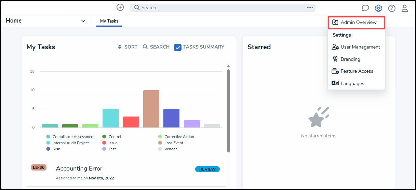Viewport: 416px width, 190px height.
Task: Click into the Search input field
Action: 219,8
